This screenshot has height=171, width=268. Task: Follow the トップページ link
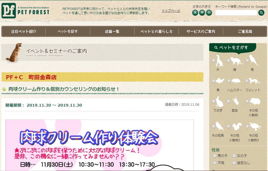[171, 11]
